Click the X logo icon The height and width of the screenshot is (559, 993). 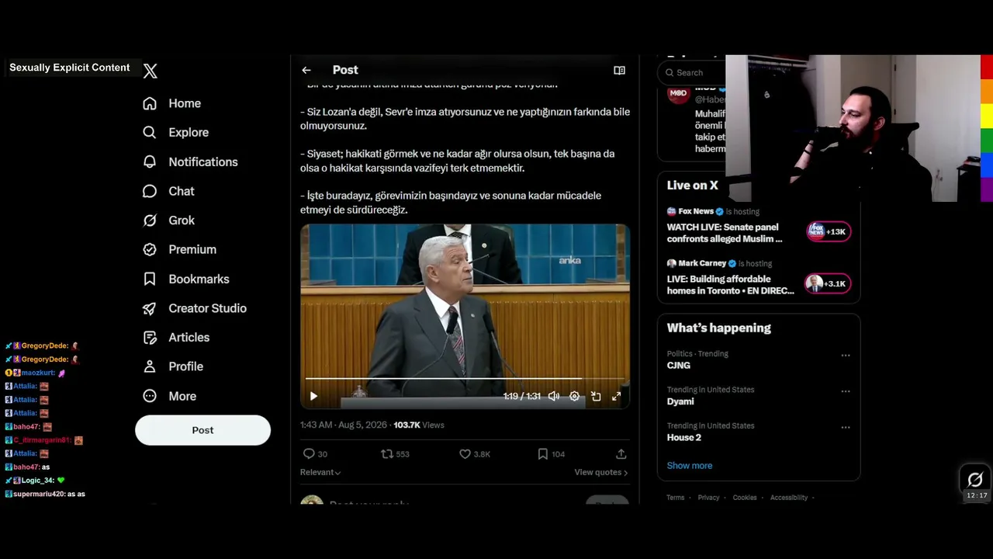(x=150, y=71)
